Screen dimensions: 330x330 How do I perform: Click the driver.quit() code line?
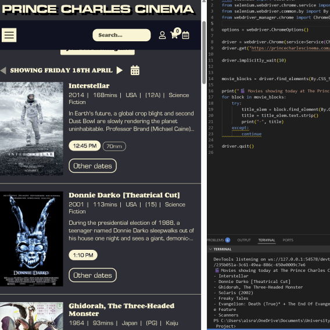[238, 146]
